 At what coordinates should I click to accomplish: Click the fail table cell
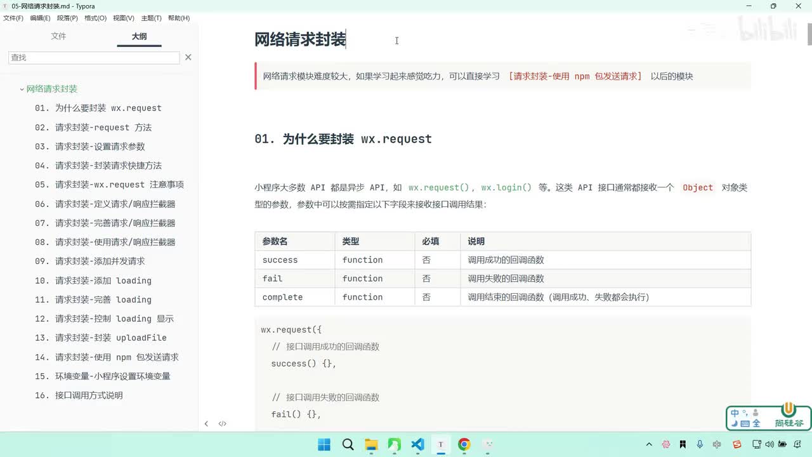[x=295, y=278]
